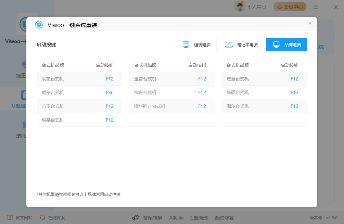Open the hamburger menu icon

coord(316,7)
